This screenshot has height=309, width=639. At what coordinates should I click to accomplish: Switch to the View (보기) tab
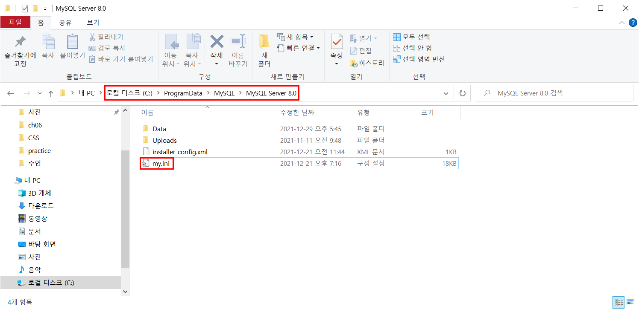click(x=93, y=23)
